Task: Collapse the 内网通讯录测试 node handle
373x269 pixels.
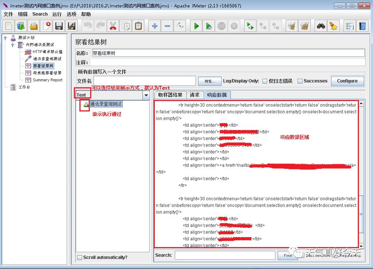Action: [x=13, y=45]
